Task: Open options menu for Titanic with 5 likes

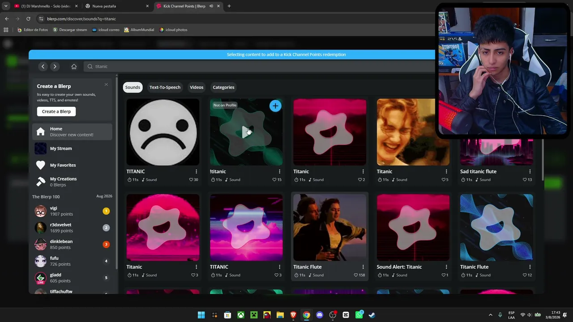Action: (x=446, y=171)
